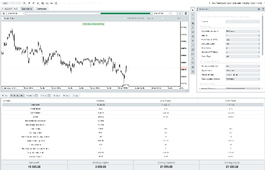Select the Swap row

point(132,117)
